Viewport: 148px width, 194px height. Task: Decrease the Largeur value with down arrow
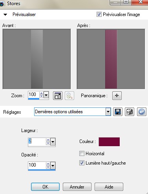click(x=48, y=143)
